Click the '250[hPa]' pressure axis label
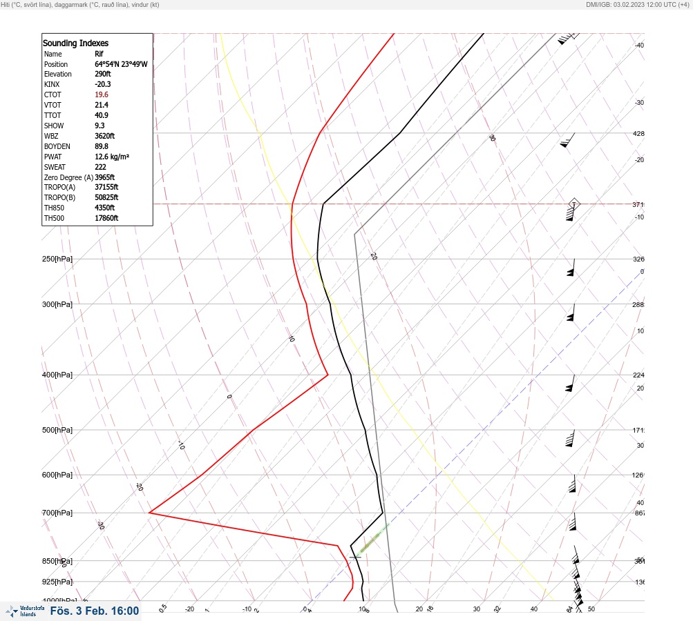Viewport: 693px width, 621px height. point(57,259)
